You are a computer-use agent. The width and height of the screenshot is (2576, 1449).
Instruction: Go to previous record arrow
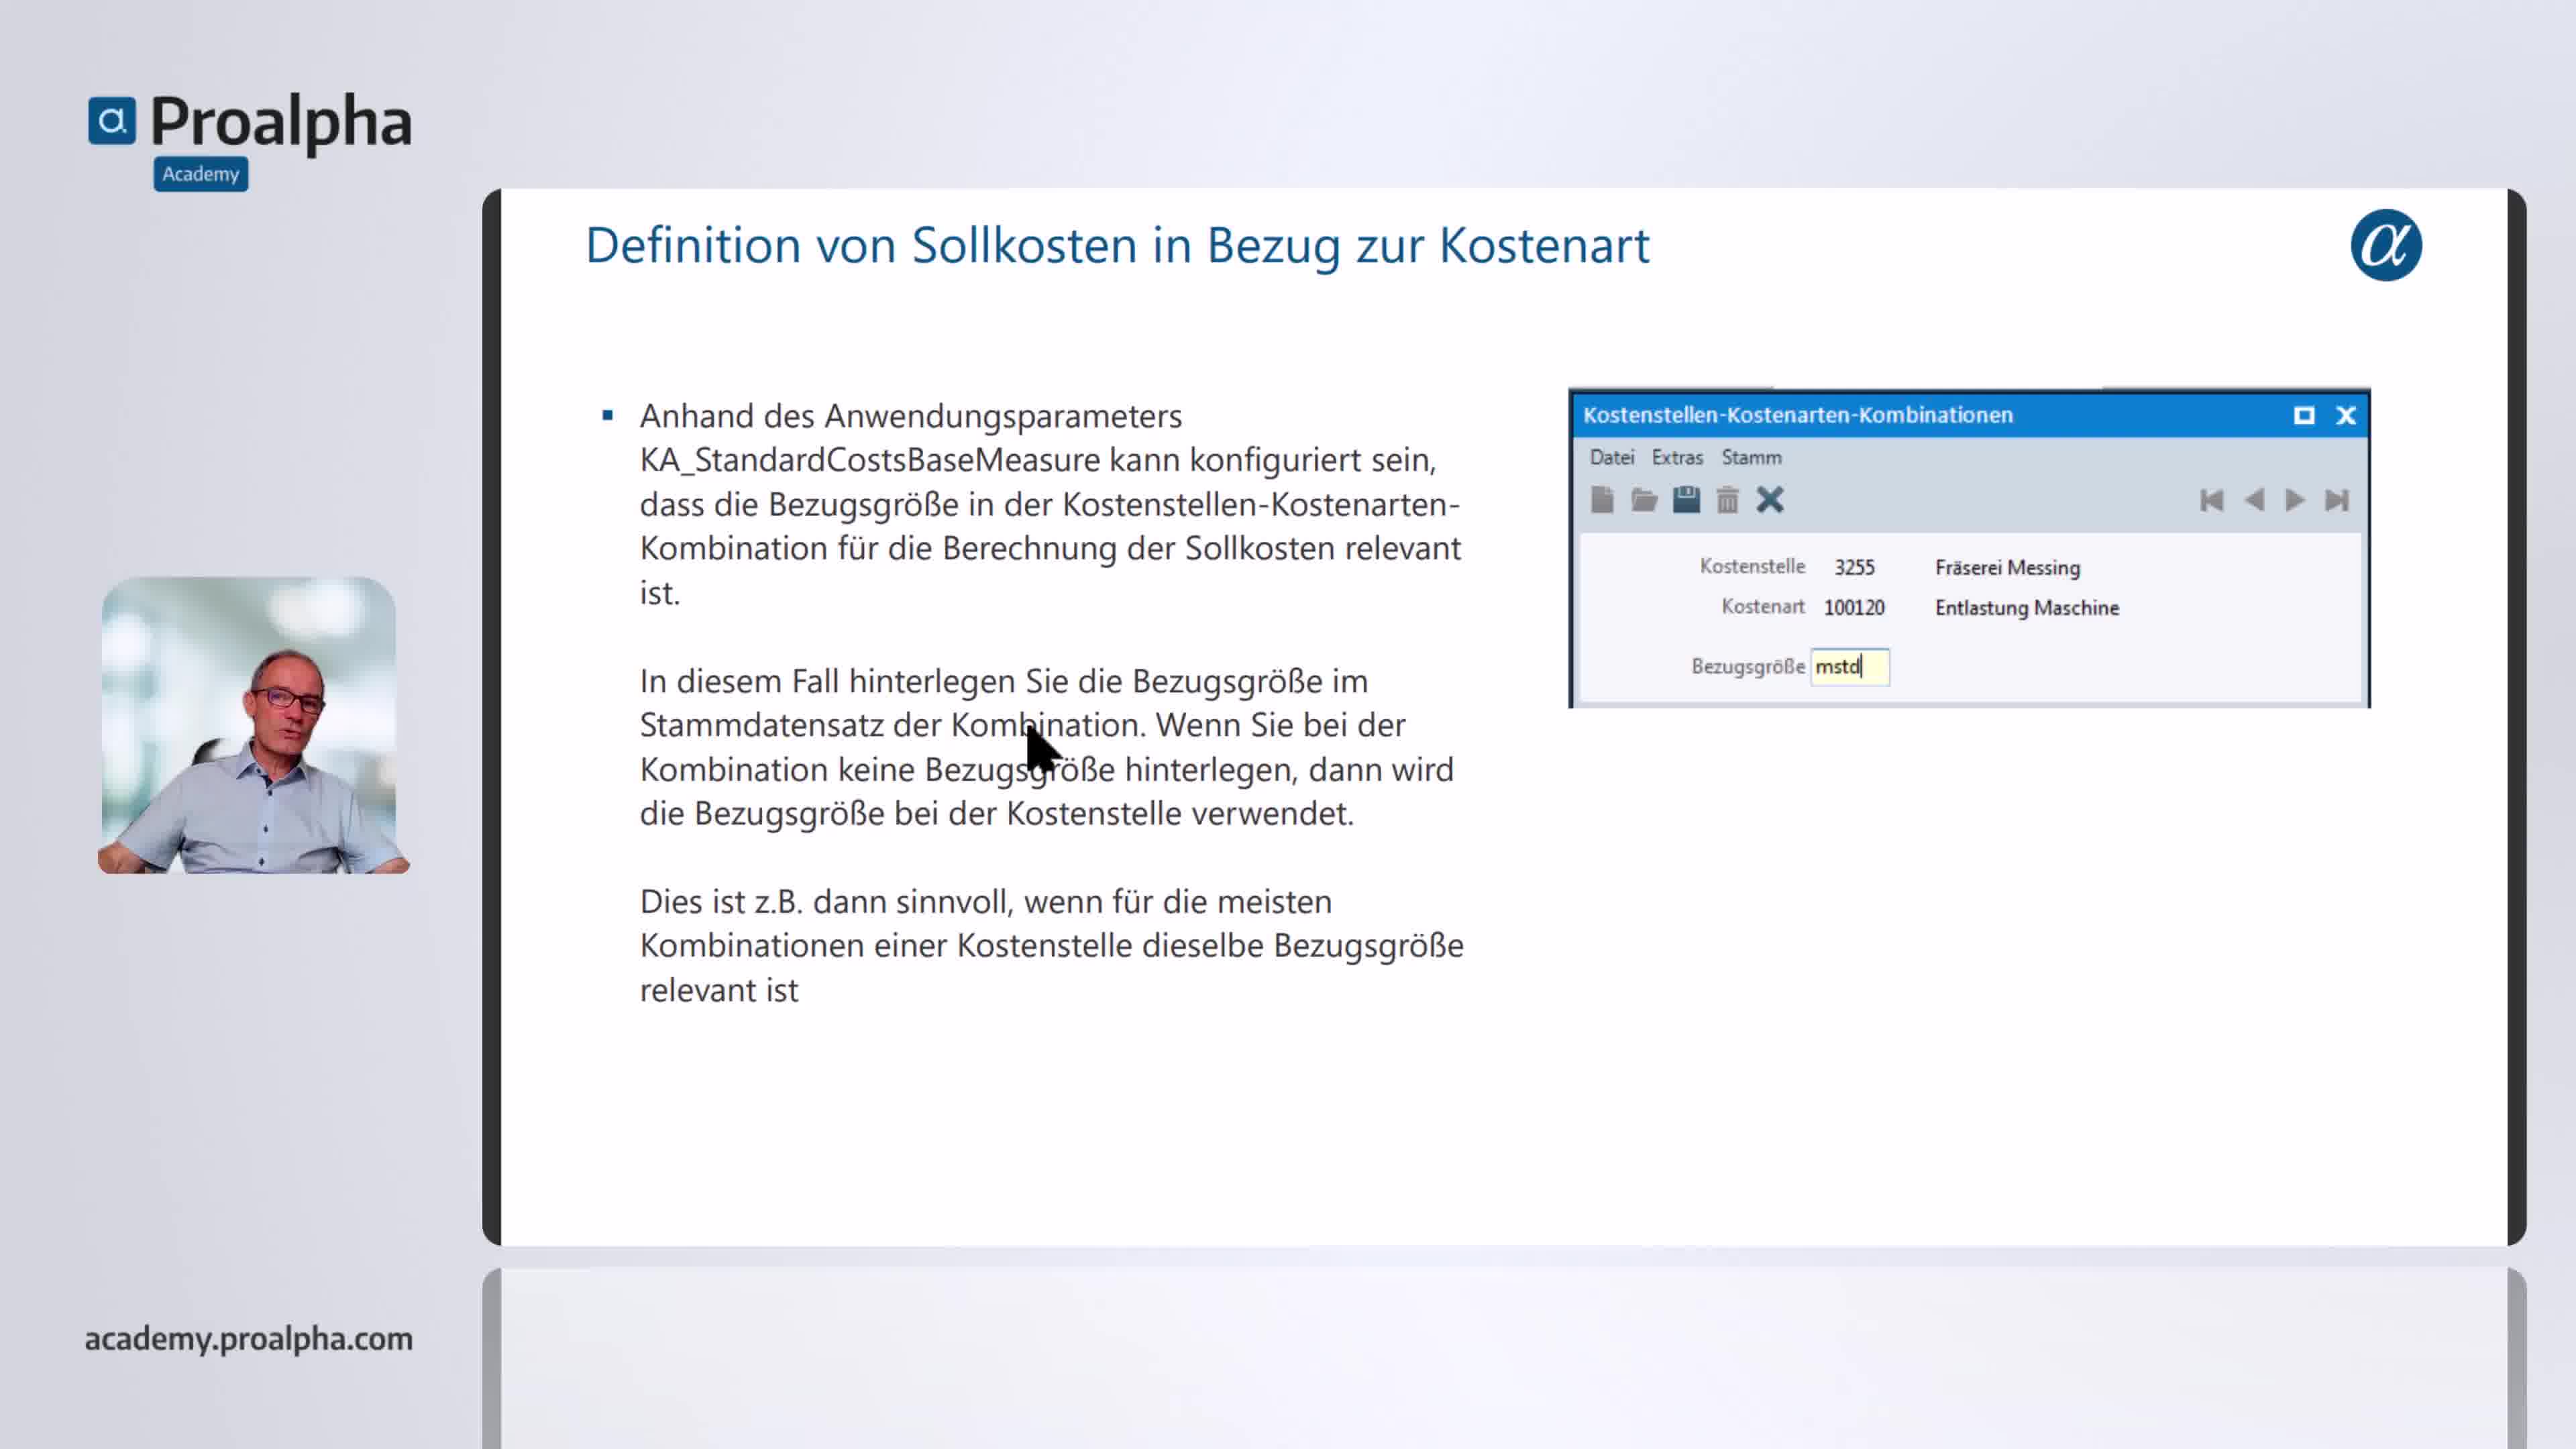[2254, 500]
